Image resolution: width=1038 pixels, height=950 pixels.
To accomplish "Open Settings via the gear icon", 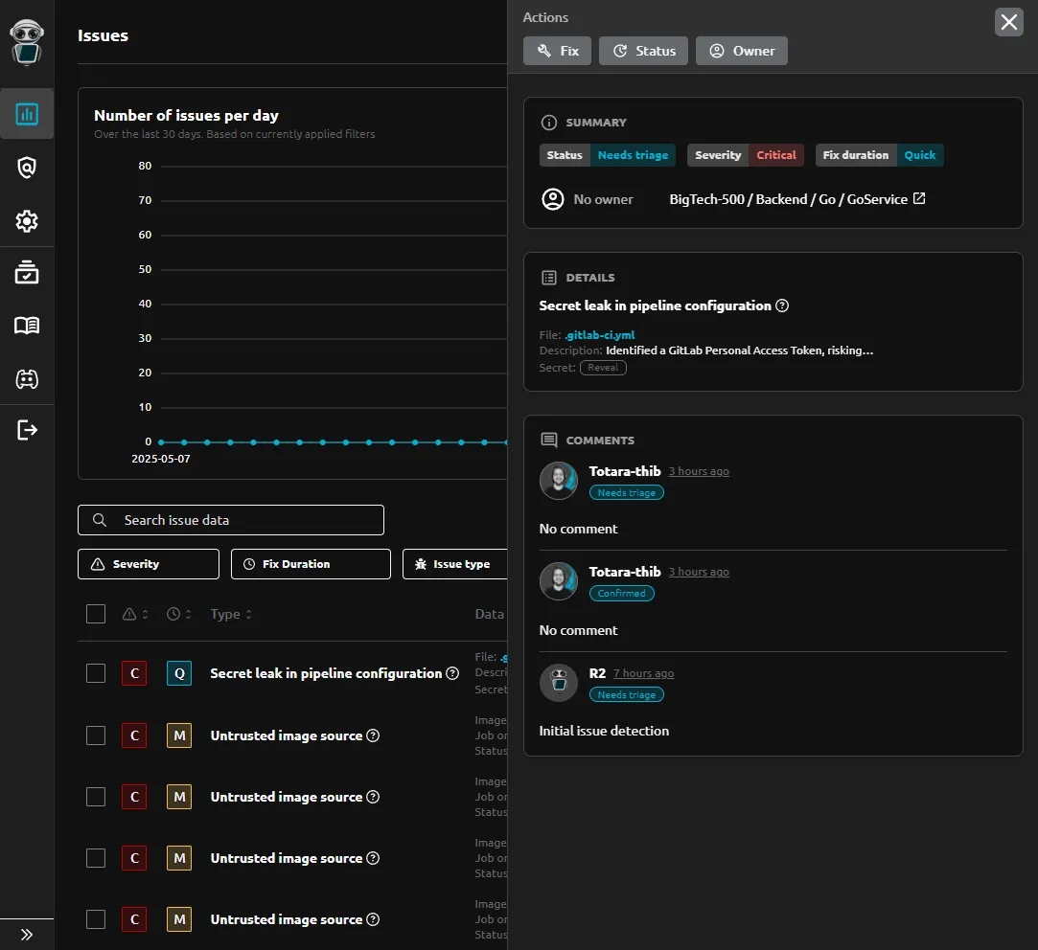I will [27, 220].
